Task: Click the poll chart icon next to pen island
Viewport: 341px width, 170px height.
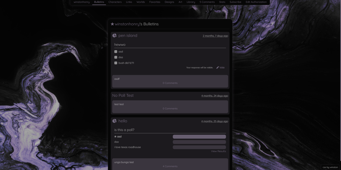Action: pyautogui.click(x=115, y=36)
